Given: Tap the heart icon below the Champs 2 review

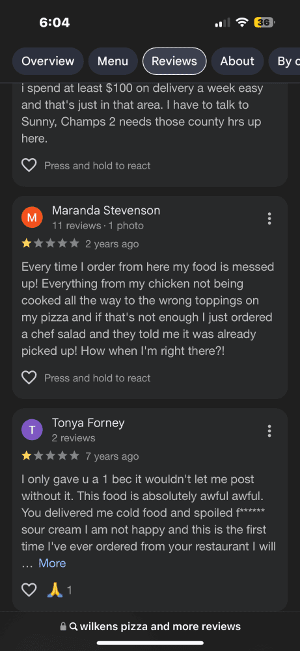Looking at the screenshot, I should click(x=29, y=165).
